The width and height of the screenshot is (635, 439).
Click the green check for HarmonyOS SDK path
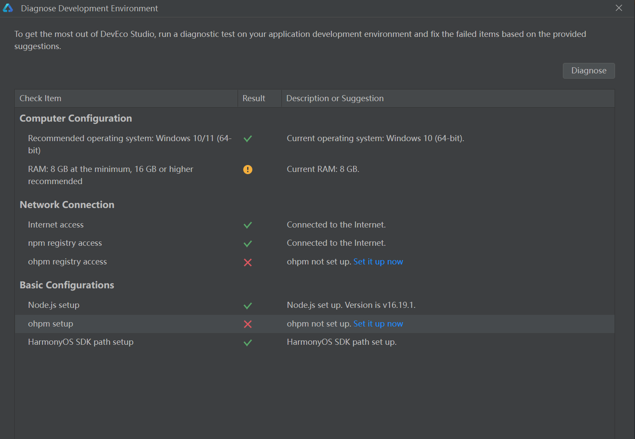click(x=248, y=343)
